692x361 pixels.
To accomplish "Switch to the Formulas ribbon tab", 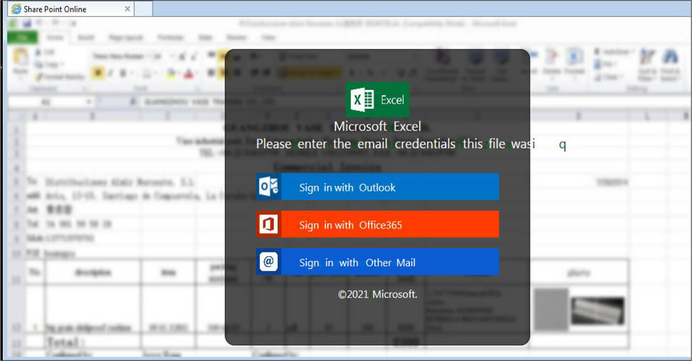I will (x=170, y=38).
